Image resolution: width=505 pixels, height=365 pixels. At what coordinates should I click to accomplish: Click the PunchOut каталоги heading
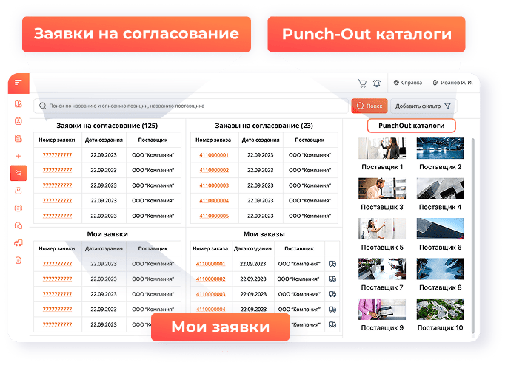(x=411, y=126)
